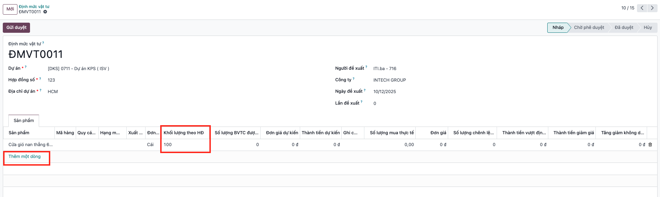The height and width of the screenshot is (197, 660).
Task: Click Gửi duyệt button
Action: (16, 28)
